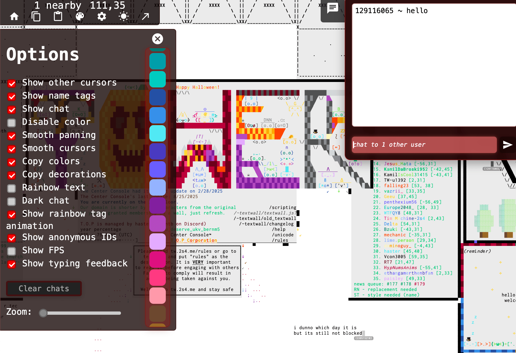Screen dimensions: 516x353
Task: Close the Options panel
Action: click(158, 39)
